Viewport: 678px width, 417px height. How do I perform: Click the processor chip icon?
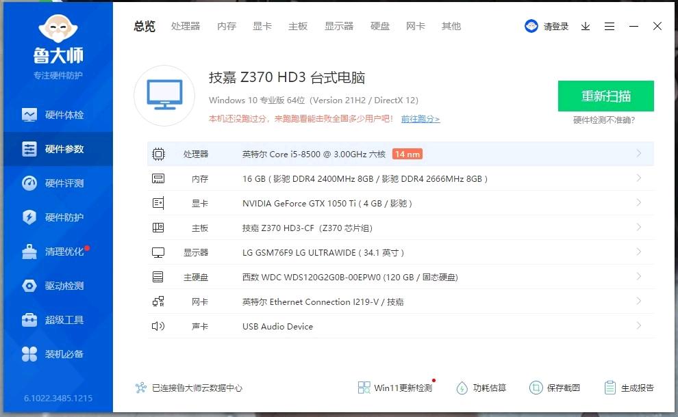[158, 154]
